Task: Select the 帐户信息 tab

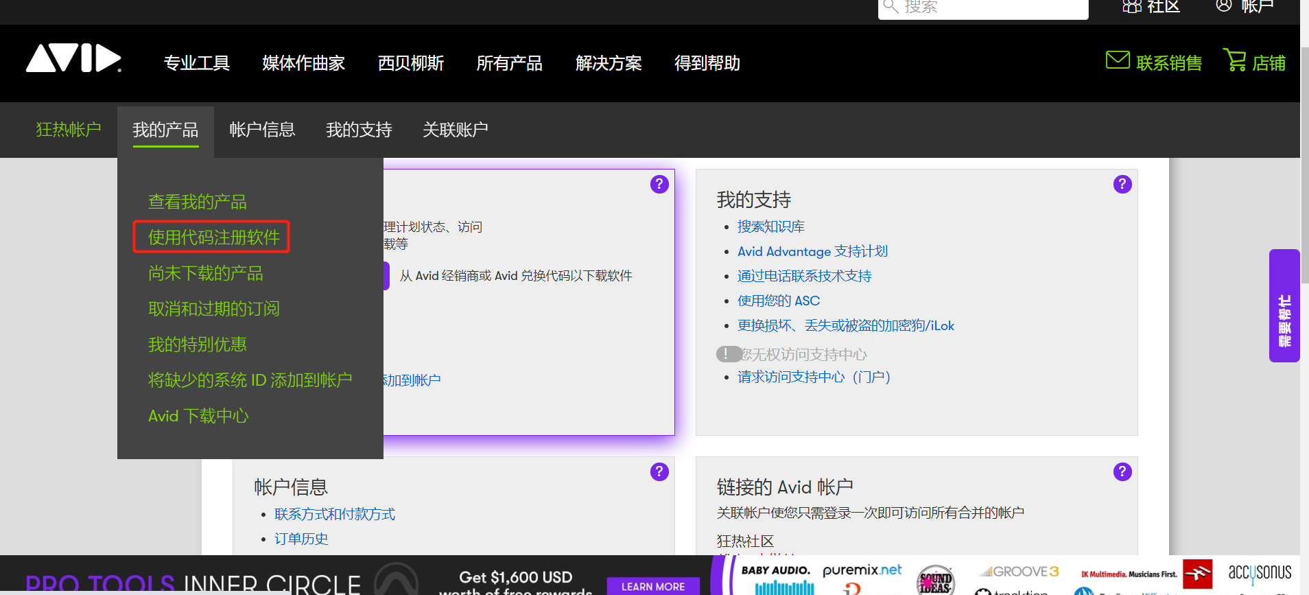Action: click(262, 130)
